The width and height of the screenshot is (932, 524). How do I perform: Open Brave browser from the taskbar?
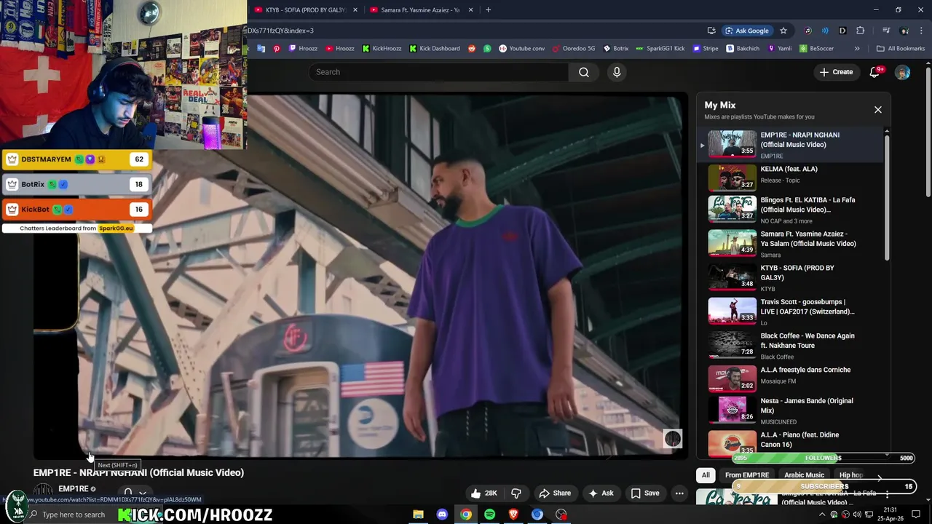513,514
